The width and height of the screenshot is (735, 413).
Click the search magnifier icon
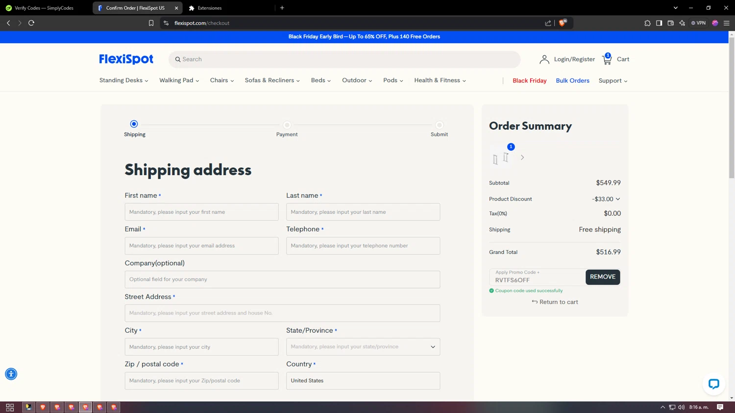click(x=178, y=59)
